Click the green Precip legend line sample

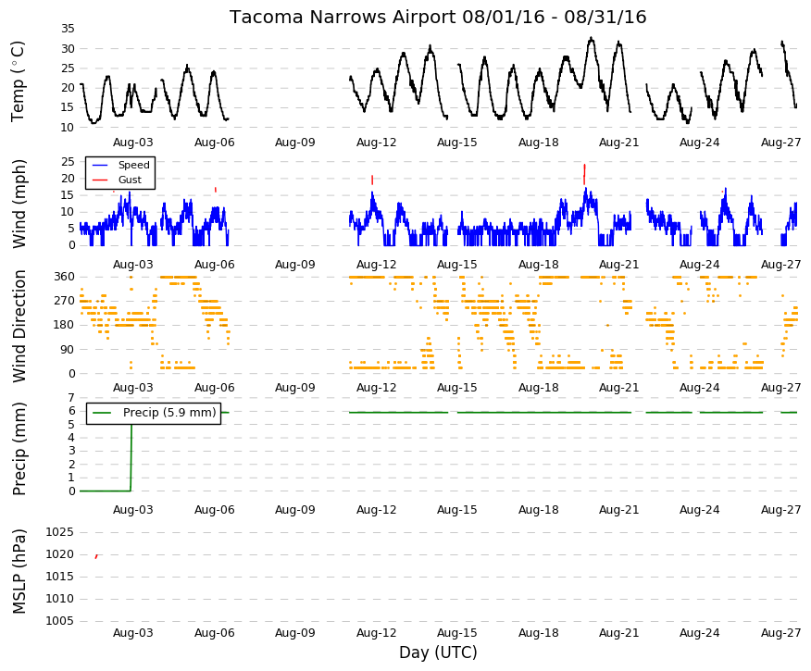(102, 413)
